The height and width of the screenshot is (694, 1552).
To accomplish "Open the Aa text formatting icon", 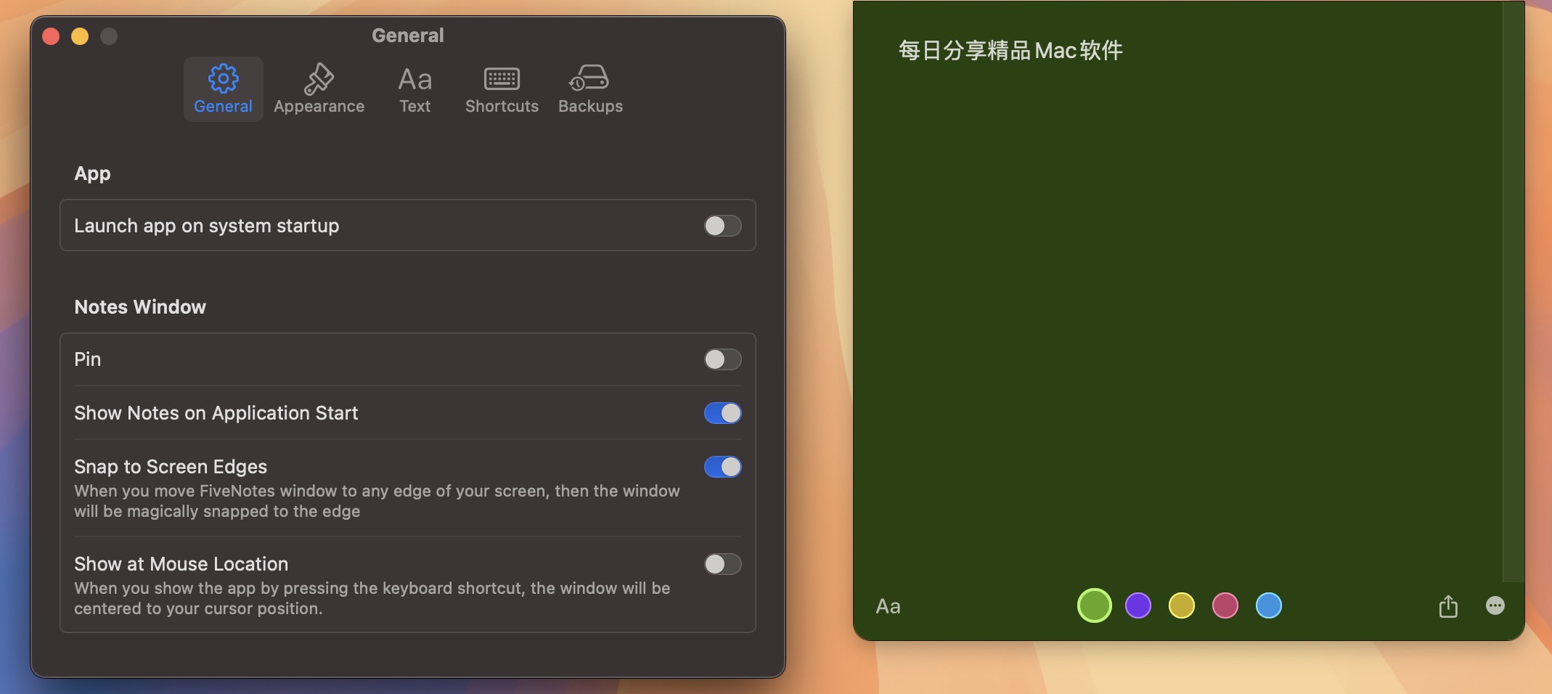I will pos(889,605).
